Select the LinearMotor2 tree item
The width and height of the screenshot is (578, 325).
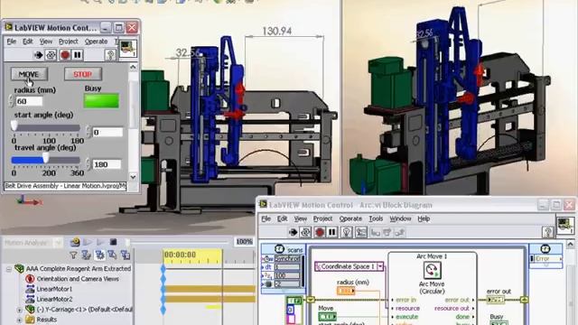point(54,299)
